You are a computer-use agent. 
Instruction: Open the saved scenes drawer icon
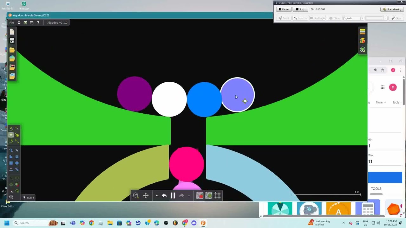pos(12,76)
